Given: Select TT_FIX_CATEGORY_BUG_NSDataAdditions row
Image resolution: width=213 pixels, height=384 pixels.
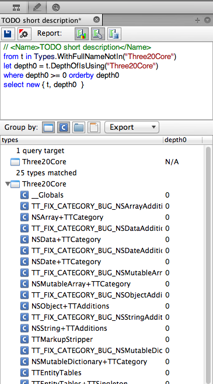Looking at the screenshot, I should 103,229.
